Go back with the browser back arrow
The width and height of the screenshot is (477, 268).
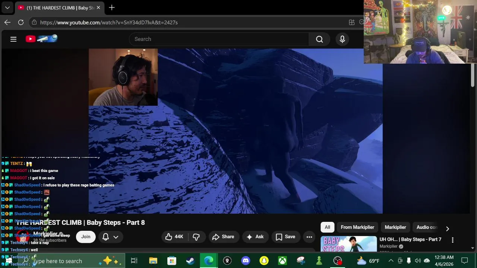tap(7, 22)
